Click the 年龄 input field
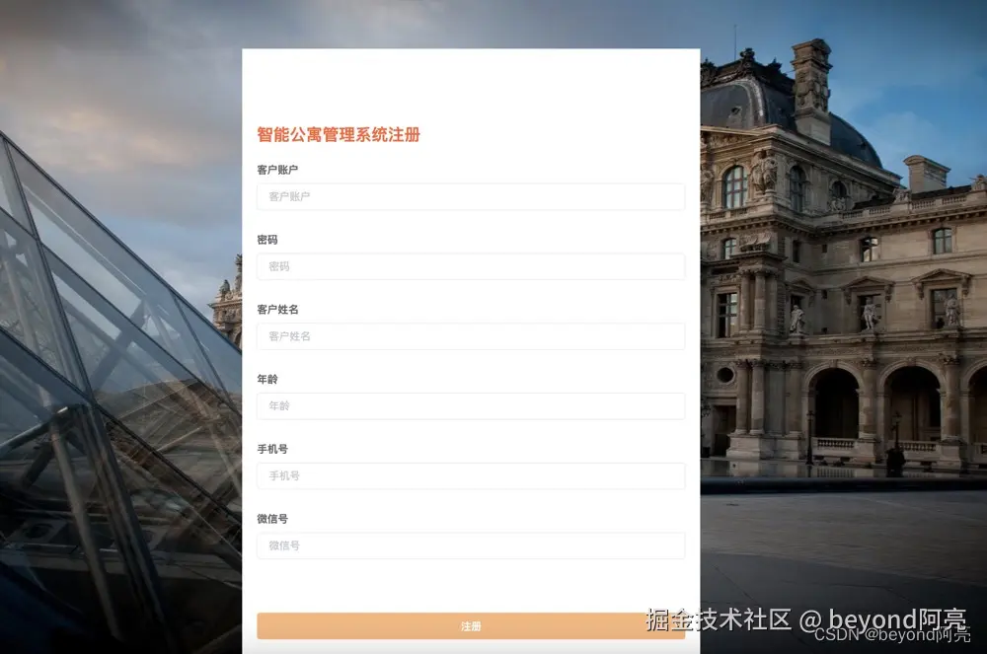This screenshot has height=654, width=987. coord(470,405)
